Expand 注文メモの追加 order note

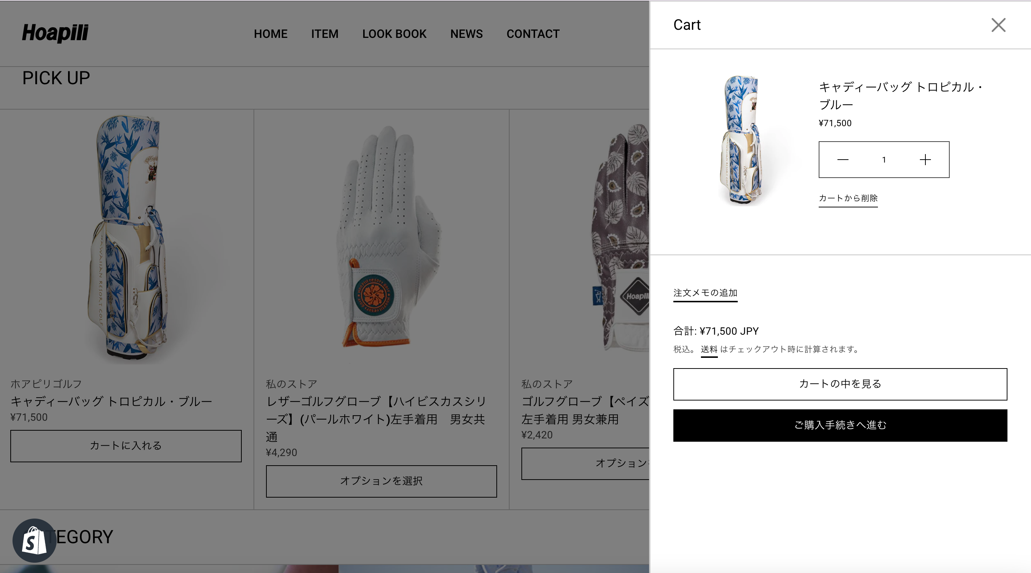705,293
